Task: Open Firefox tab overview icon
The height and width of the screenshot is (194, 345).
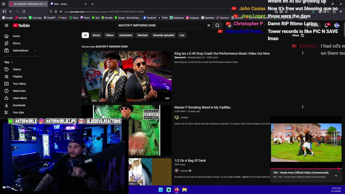Action: pos(4,4)
